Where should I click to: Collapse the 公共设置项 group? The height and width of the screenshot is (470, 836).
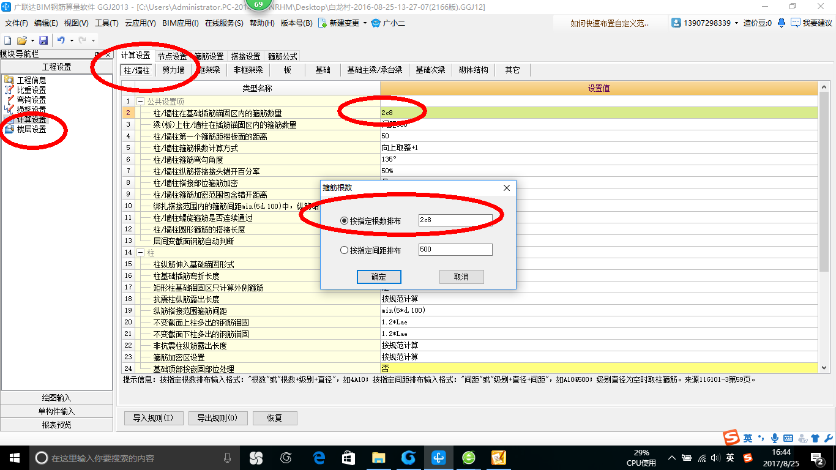(140, 102)
